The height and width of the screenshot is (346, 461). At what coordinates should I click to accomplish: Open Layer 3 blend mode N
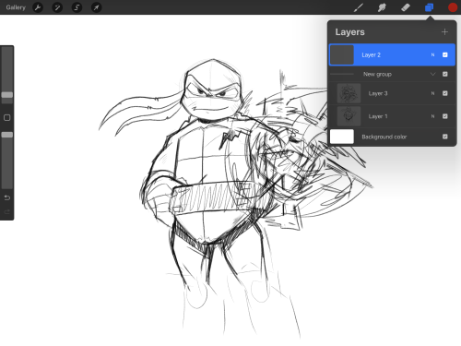[432, 93]
